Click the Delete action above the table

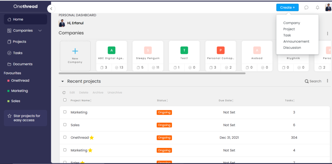84,93
